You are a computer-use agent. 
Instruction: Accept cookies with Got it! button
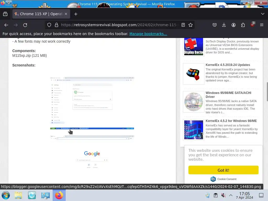tap(224, 170)
